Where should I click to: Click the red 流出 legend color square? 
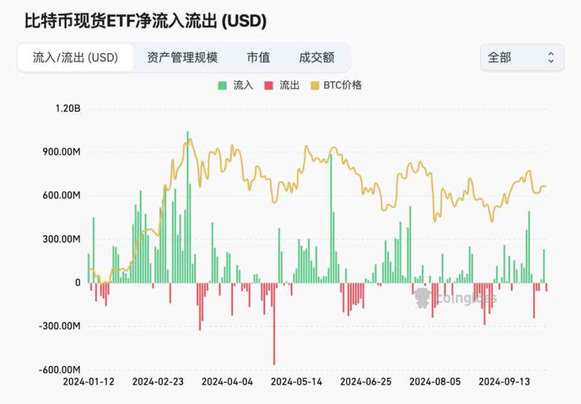268,85
